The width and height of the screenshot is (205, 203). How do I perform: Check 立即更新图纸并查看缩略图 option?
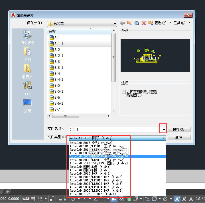click(124, 92)
